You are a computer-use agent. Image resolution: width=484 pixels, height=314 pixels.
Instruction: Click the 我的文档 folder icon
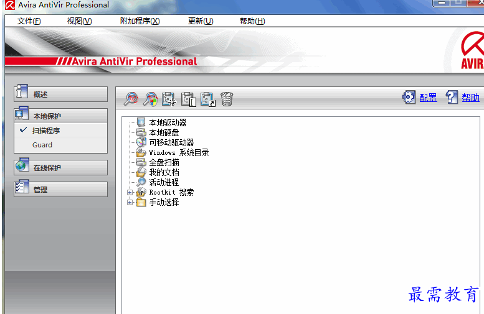coord(141,172)
